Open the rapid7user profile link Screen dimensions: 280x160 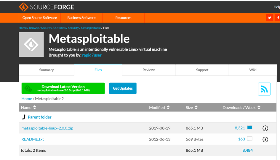click(92, 55)
